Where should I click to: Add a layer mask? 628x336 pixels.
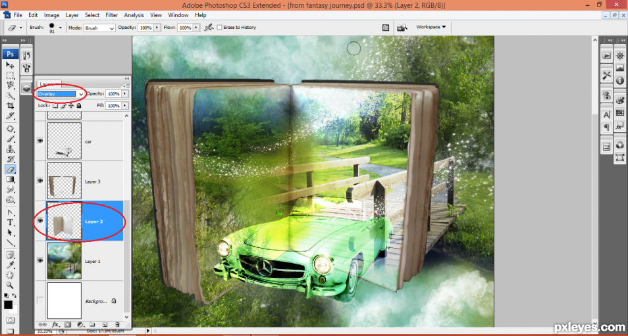68,324
